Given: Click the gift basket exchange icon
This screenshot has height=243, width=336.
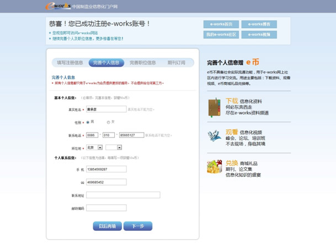Looking at the screenshot, I should [214, 166].
